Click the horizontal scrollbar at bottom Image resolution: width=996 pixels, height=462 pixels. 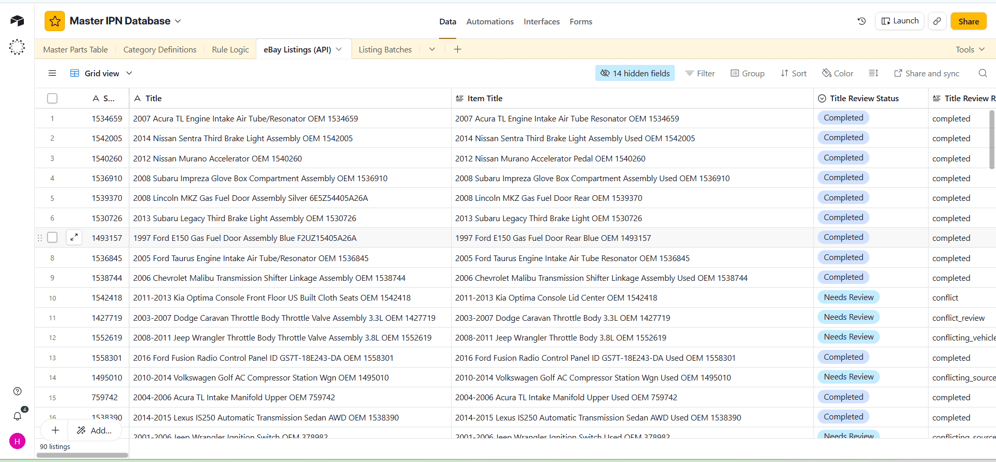pos(82,455)
